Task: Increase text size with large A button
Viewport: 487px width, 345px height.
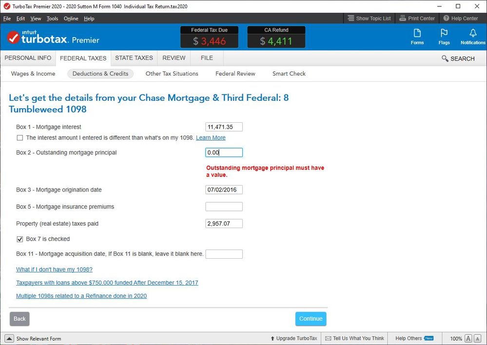Action: [468, 339]
